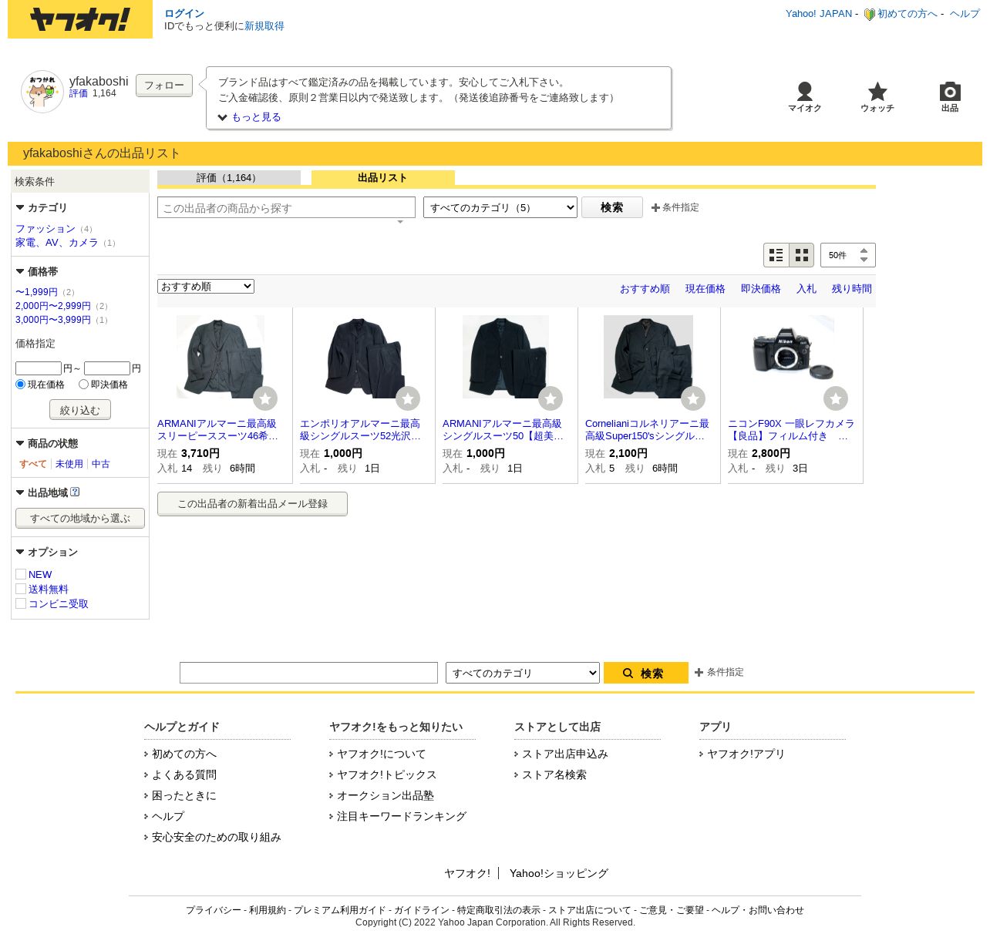
Task: Filter by 家電、AV、カメラ category
Action: click(57, 243)
